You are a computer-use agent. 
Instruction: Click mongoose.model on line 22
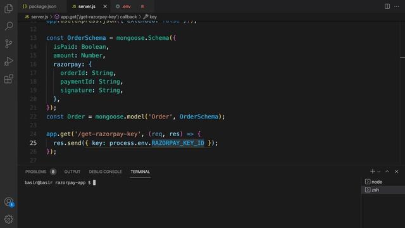[120, 117]
